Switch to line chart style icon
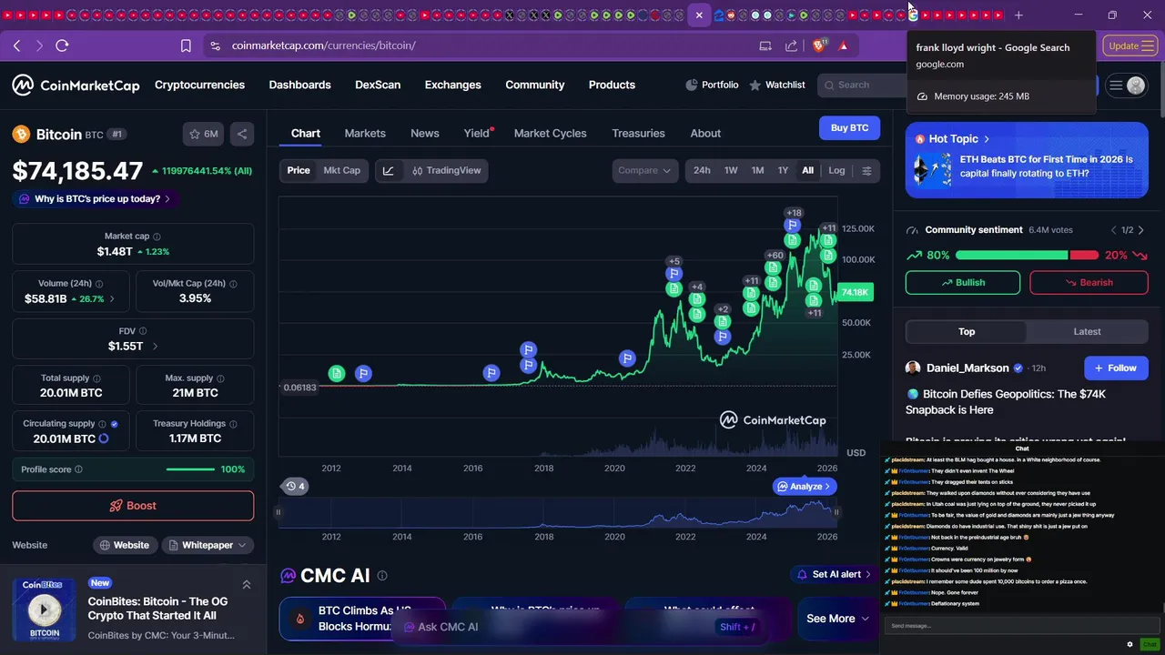Screen dimensions: 1165x655 (x=388, y=171)
